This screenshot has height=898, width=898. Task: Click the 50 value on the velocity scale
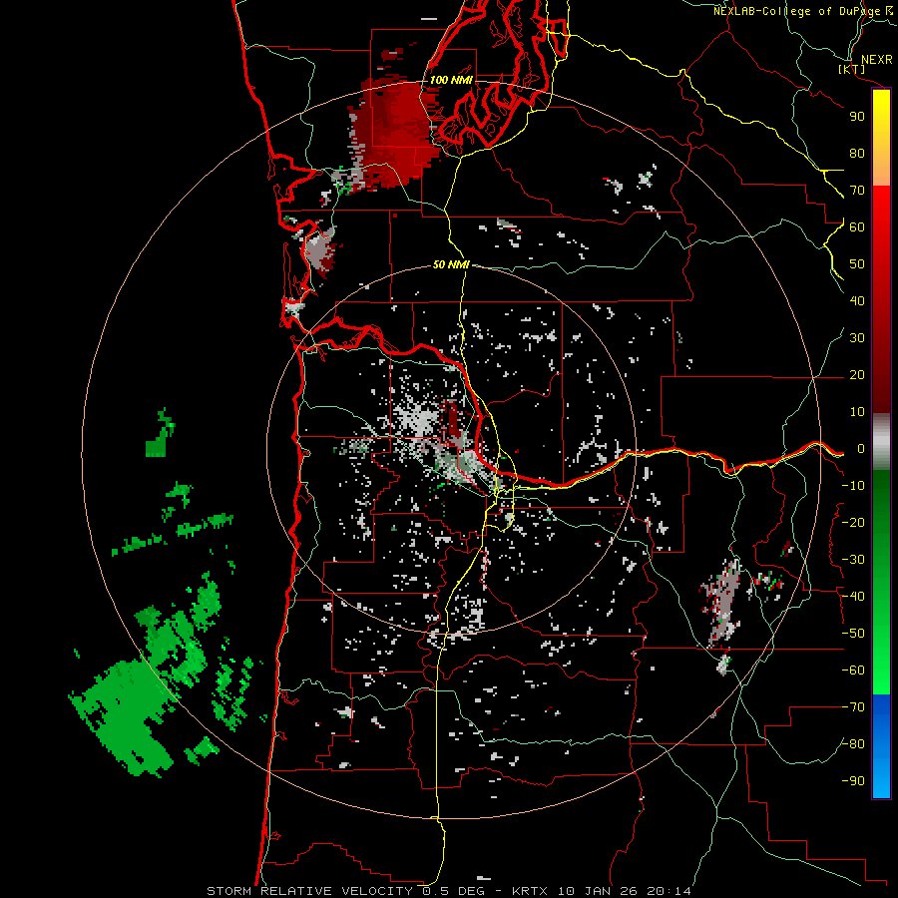[857, 264]
